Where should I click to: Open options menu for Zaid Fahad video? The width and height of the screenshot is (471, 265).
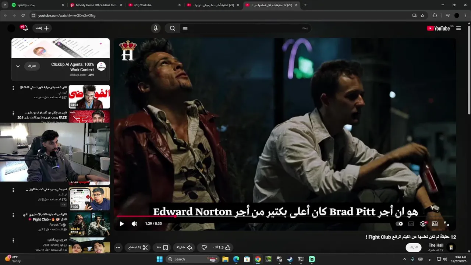[x=13, y=240]
